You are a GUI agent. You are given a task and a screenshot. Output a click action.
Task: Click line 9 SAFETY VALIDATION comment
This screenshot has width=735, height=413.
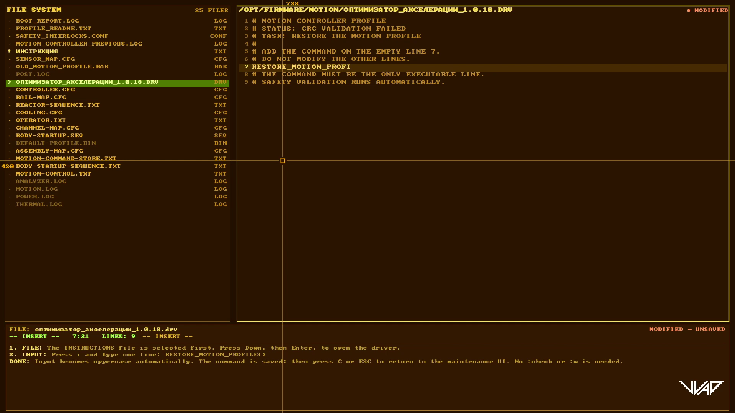pos(348,82)
